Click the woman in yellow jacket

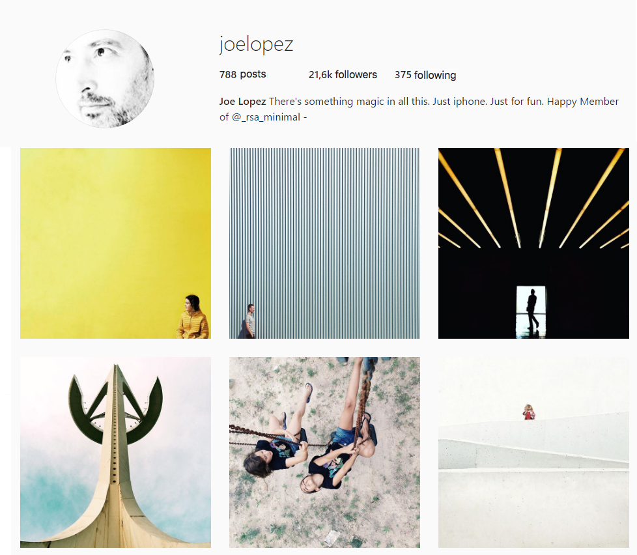coord(193,317)
